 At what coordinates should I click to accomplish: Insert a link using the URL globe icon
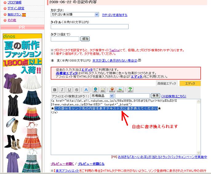95,90
